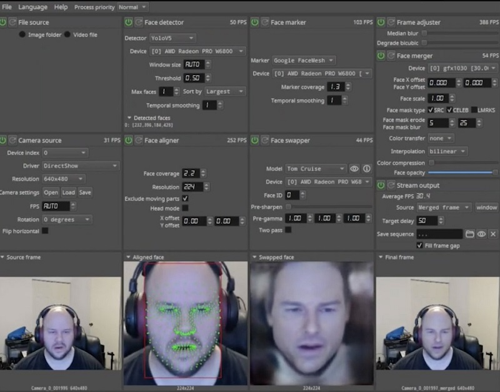Click Face coverage 2.2 input field
This screenshot has height=392, width=500.
[191, 173]
